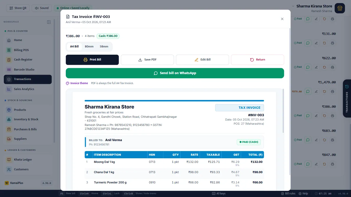This screenshot has width=351, height=197.
Task: Send bill on WhatsApp
Action: [x=175, y=73]
